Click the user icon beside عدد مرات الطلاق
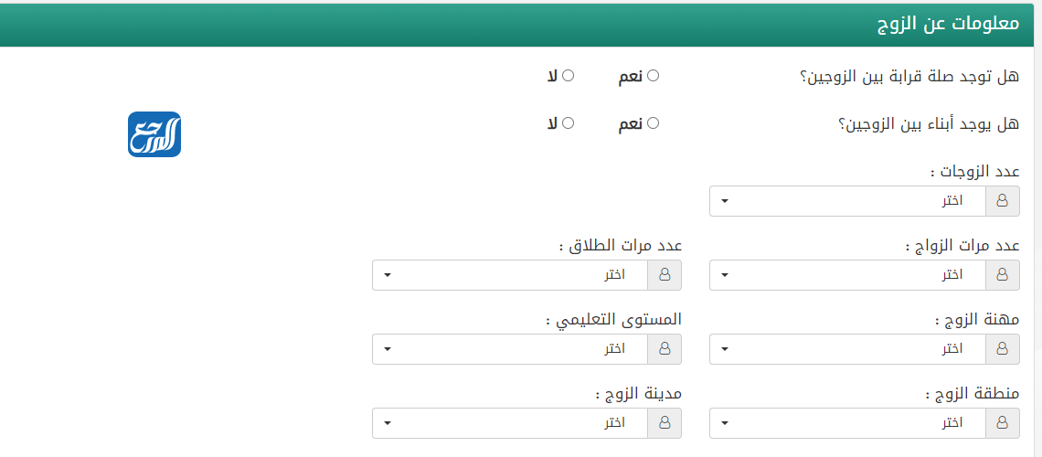The height and width of the screenshot is (457, 1042). click(665, 274)
